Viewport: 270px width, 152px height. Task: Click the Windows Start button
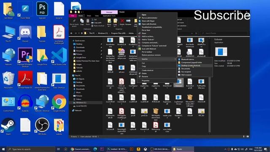pos(3,149)
